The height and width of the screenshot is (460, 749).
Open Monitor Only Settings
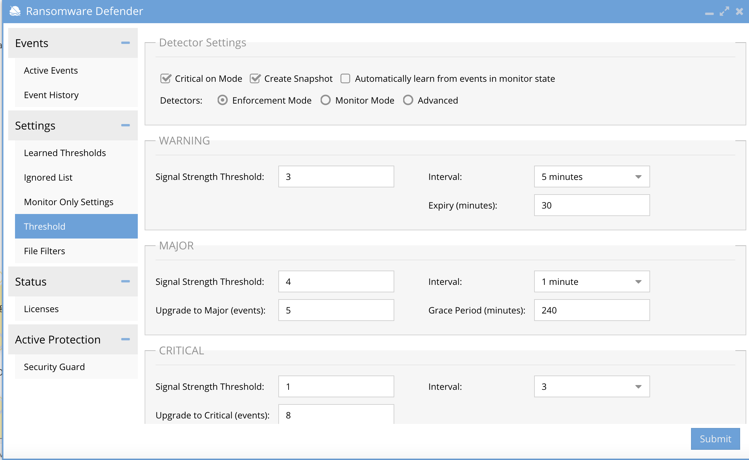pyautogui.click(x=76, y=202)
